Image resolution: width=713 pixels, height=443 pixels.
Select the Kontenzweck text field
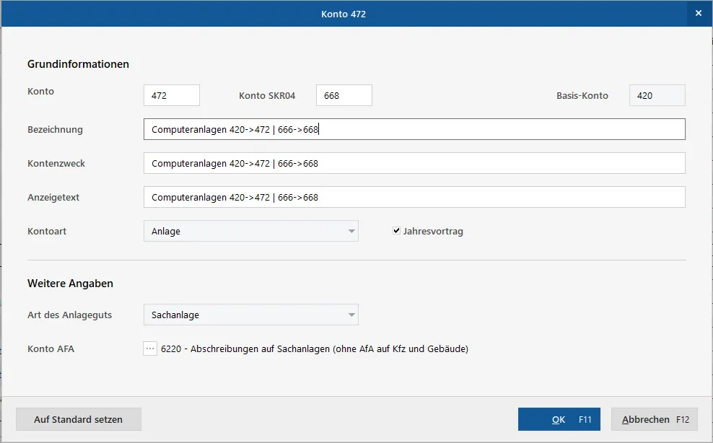(x=414, y=163)
